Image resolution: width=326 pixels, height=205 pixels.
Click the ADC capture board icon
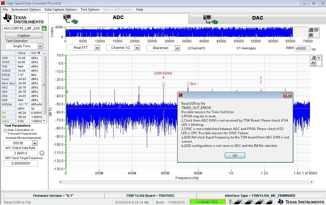tap(71, 19)
